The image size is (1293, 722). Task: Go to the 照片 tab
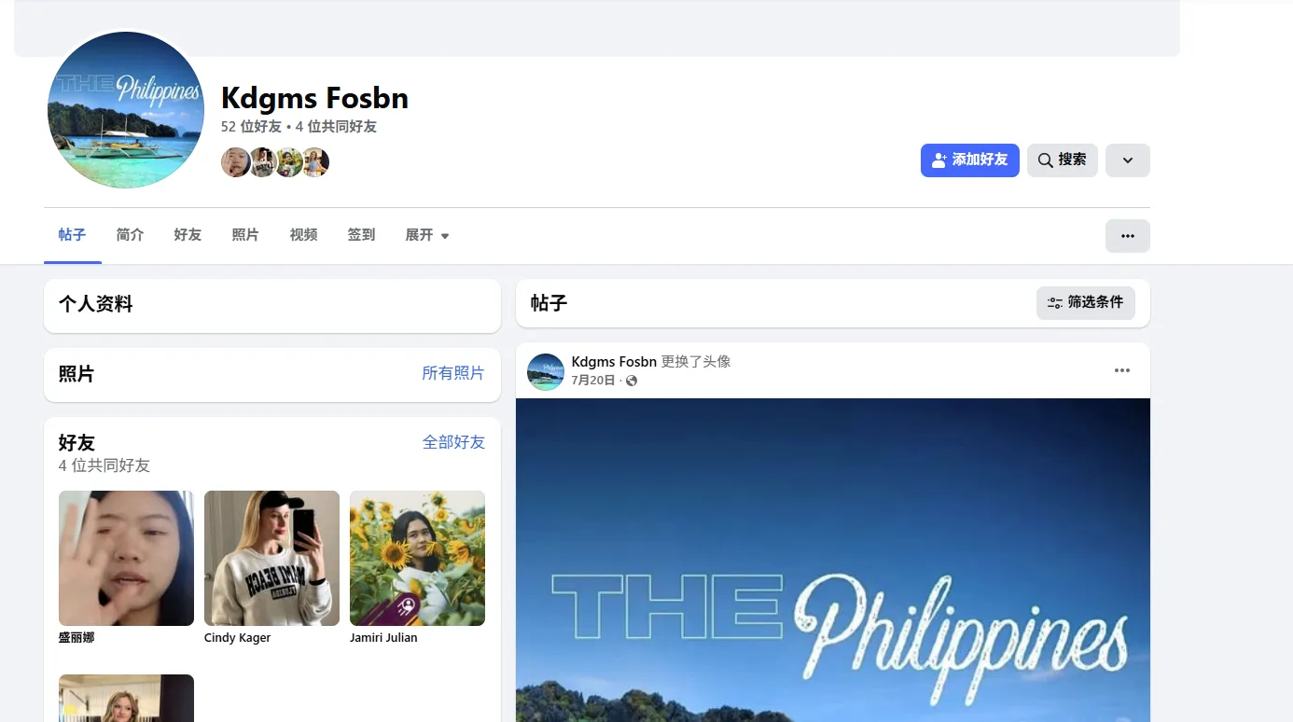pos(245,235)
